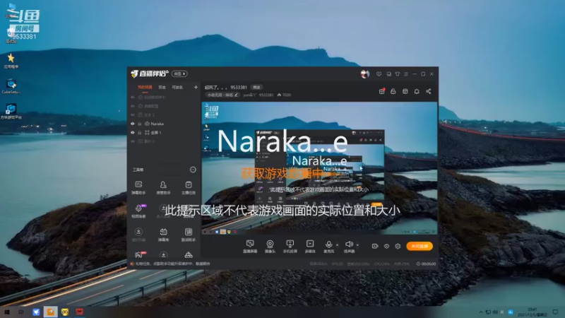Switch to the third scene tab

click(177, 87)
